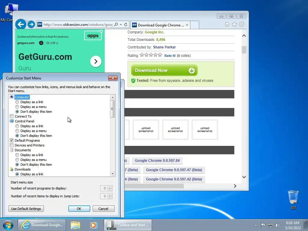
Task: Refresh the oldversion.com page
Action: pos(126,24)
